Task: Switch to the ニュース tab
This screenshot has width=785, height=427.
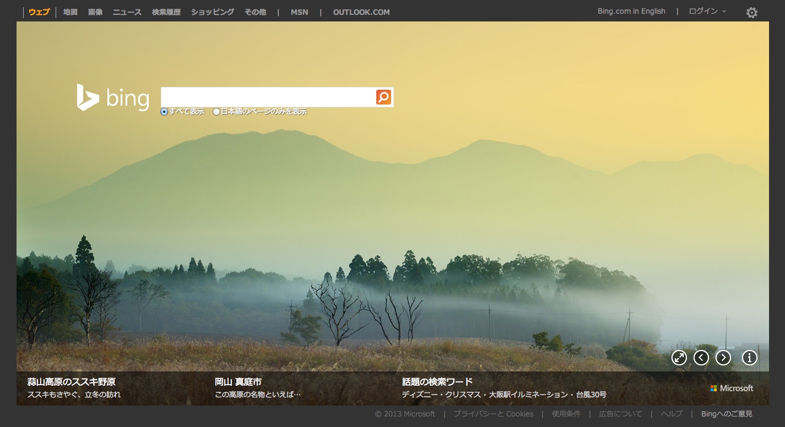Action: [127, 12]
